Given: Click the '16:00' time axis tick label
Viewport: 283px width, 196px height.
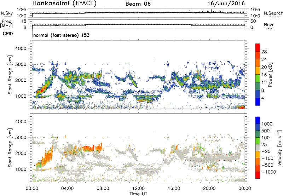Looking at the screenshot, I should click(x=174, y=189).
